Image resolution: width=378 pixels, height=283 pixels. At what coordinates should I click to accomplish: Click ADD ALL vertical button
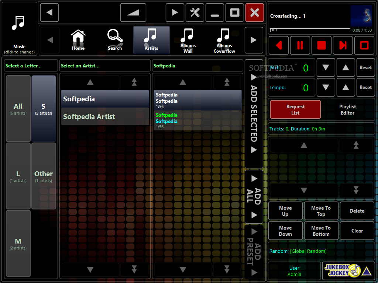click(x=254, y=197)
